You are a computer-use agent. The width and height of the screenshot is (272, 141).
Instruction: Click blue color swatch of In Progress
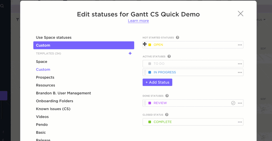coord(150,72)
